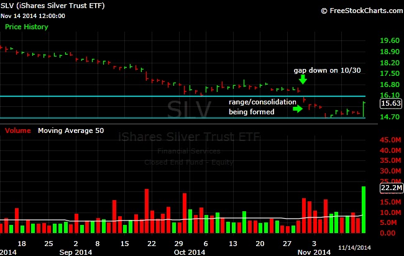Click the 15.0M volume axis value
404x256 pixels.
click(390, 202)
